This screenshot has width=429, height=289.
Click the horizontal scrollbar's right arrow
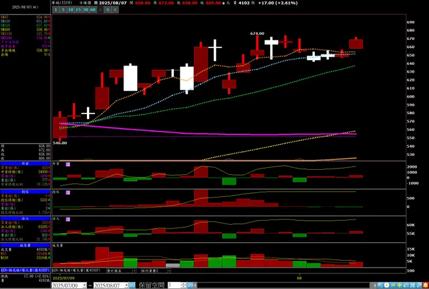tap(375, 286)
